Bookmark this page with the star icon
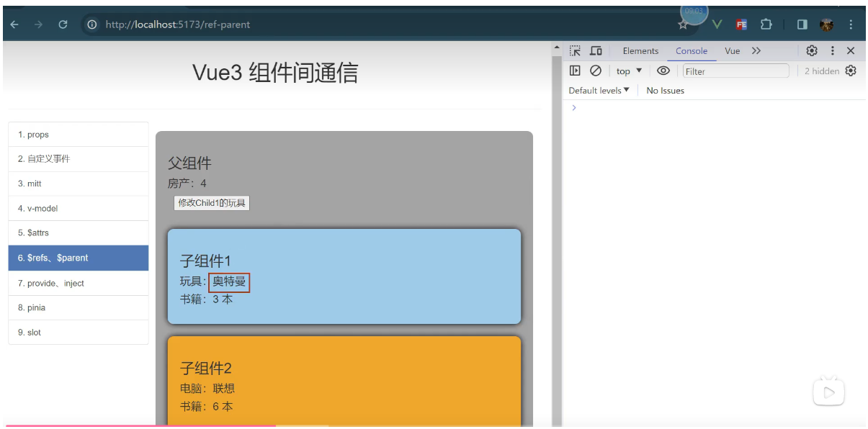Viewport: 868px width, 429px height. pos(683,25)
